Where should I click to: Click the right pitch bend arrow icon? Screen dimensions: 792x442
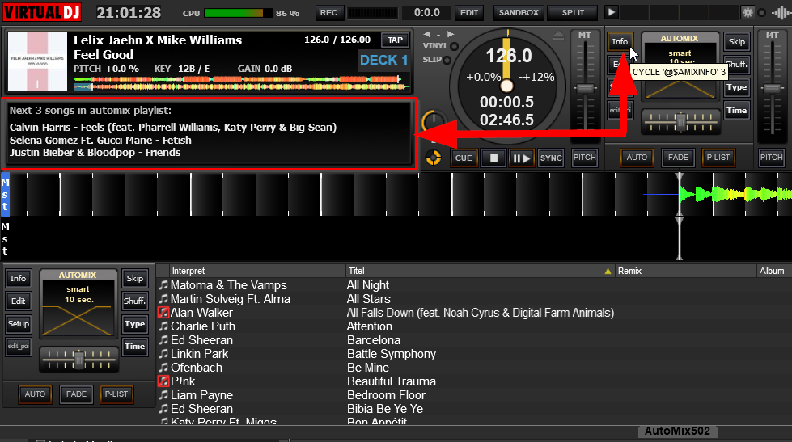(451, 34)
